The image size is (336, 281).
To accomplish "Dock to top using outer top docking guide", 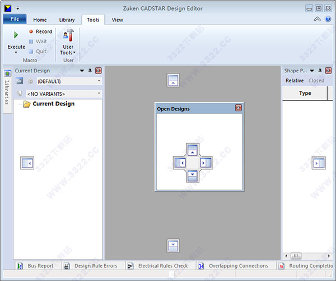I will pos(173,80).
